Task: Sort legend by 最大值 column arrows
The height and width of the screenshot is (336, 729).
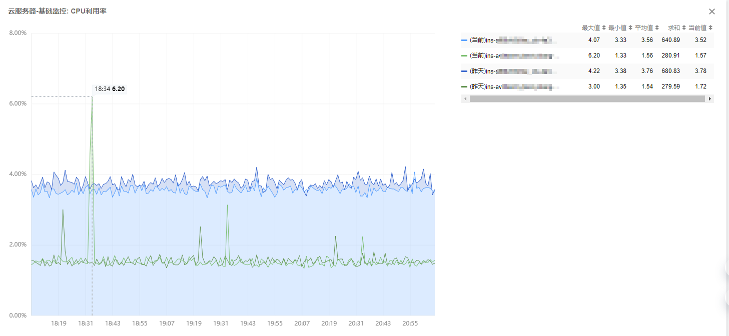Action: click(604, 28)
